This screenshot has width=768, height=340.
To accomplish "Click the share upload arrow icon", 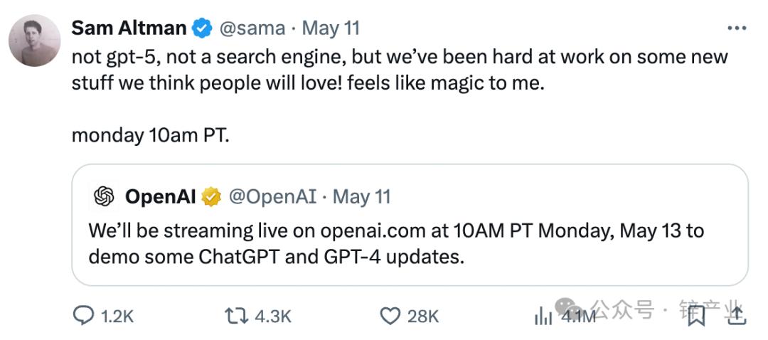I will (737, 315).
